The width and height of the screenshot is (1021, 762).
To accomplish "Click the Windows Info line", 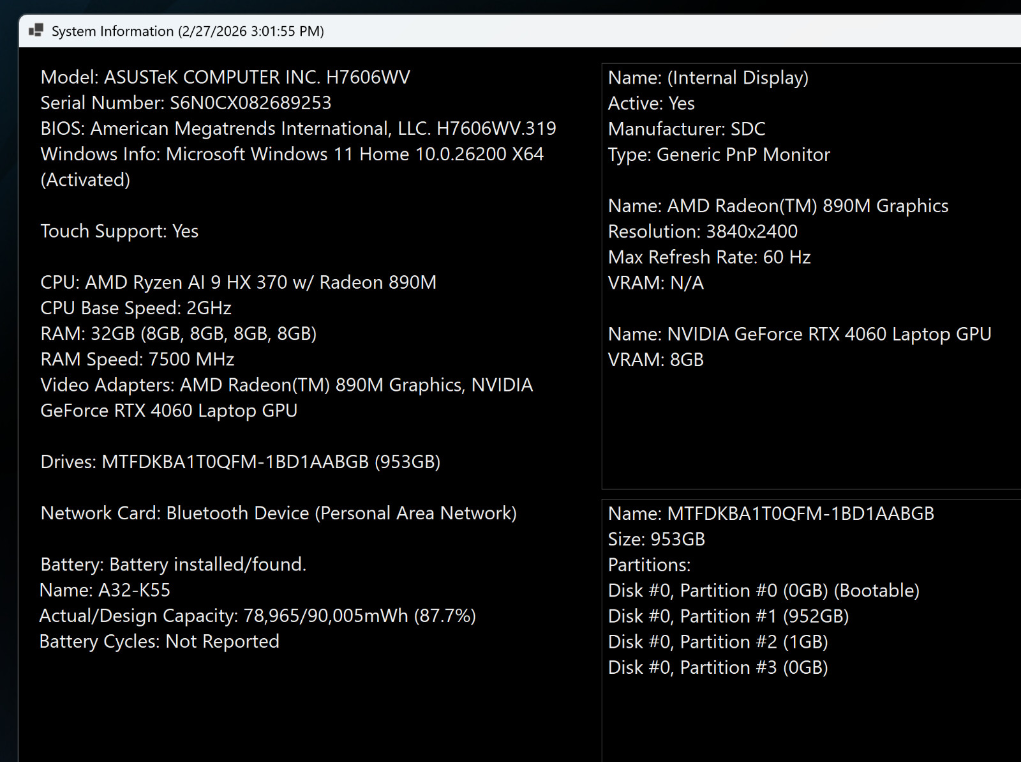I will tap(292, 154).
